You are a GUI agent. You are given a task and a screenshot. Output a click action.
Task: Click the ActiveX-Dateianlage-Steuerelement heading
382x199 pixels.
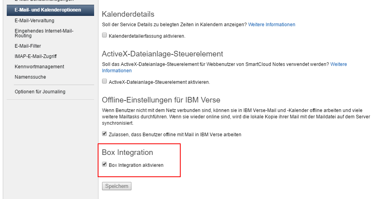pyautogui.click(x=162, y=54)
